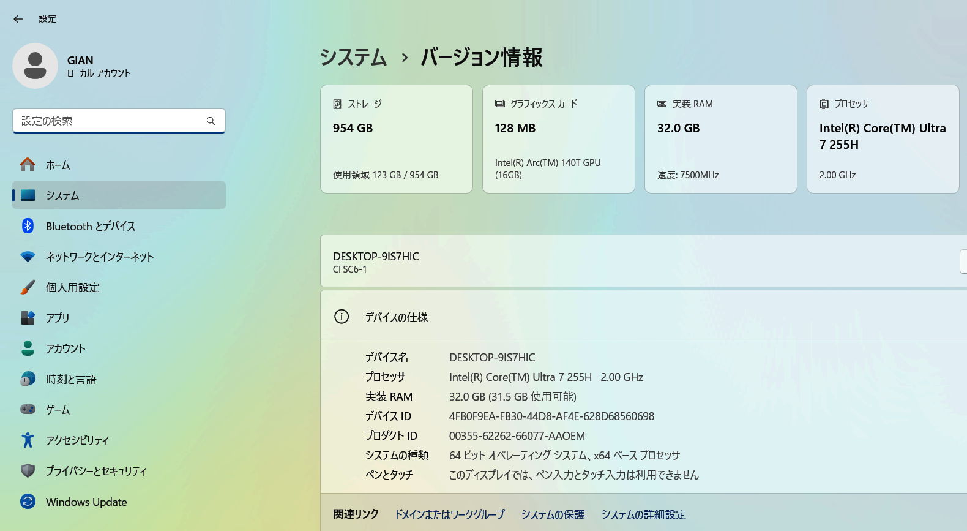Open ホーム in the sidebar
Viewport: 967px width, 531px height.
pyautogui.click(x=119, y=165)
